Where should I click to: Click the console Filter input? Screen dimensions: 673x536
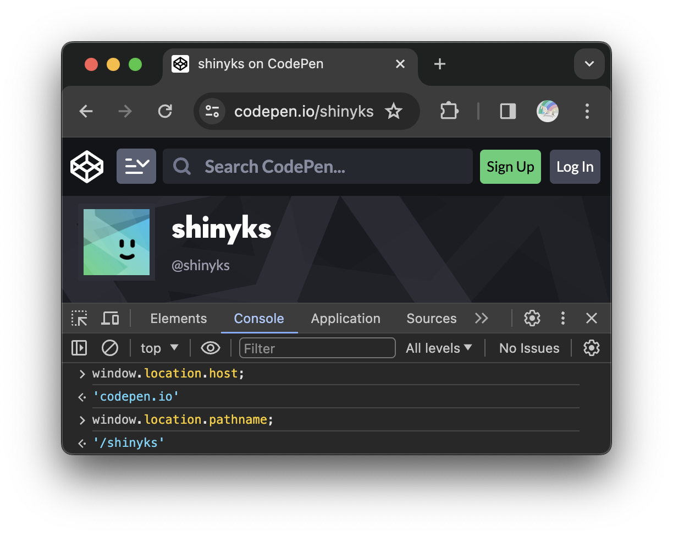[317, 348]
